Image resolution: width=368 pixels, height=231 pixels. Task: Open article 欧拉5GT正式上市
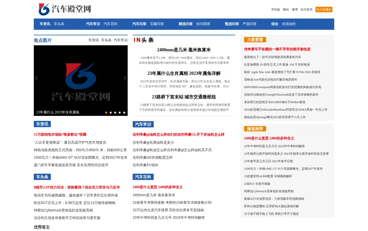pos(75,203)
